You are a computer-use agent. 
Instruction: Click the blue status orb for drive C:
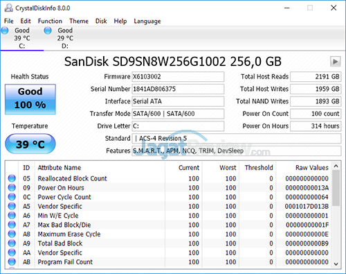coord(5,31)
